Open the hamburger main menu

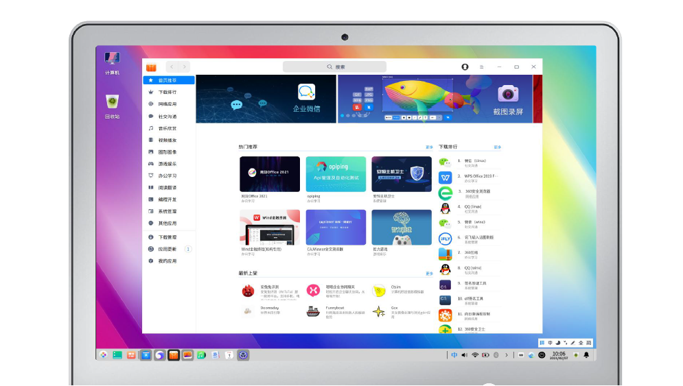click(481, 67)
